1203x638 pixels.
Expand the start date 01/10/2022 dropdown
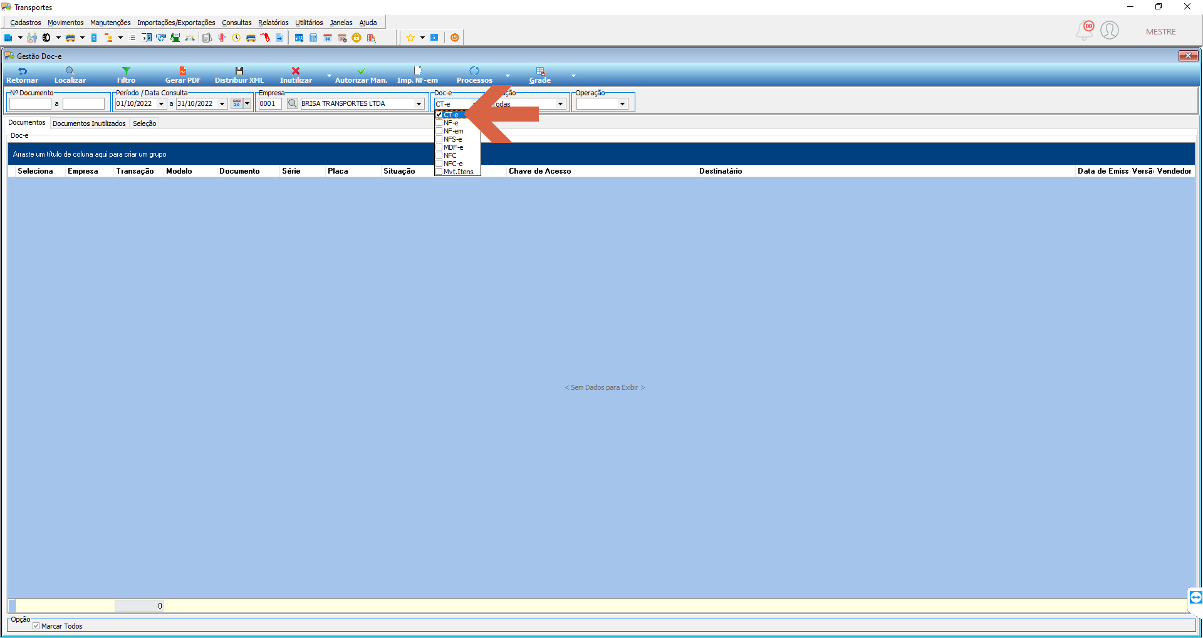point(161,104)
